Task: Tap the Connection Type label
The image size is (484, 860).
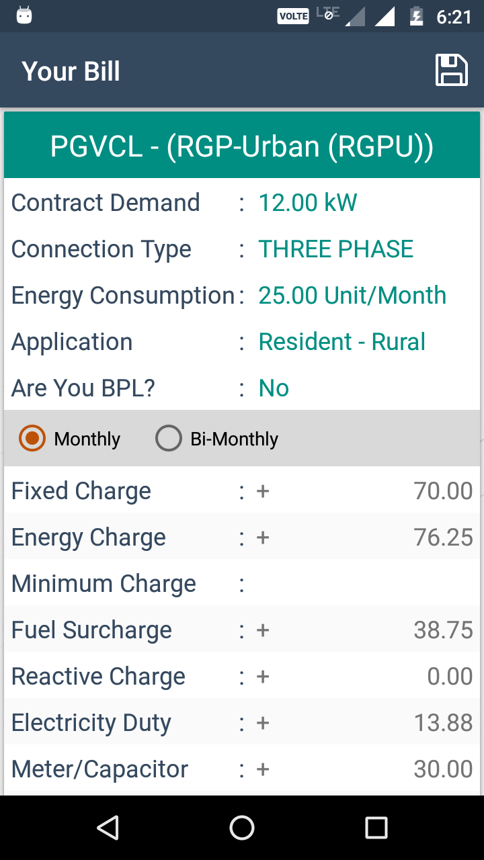Action: pos(102,249)
